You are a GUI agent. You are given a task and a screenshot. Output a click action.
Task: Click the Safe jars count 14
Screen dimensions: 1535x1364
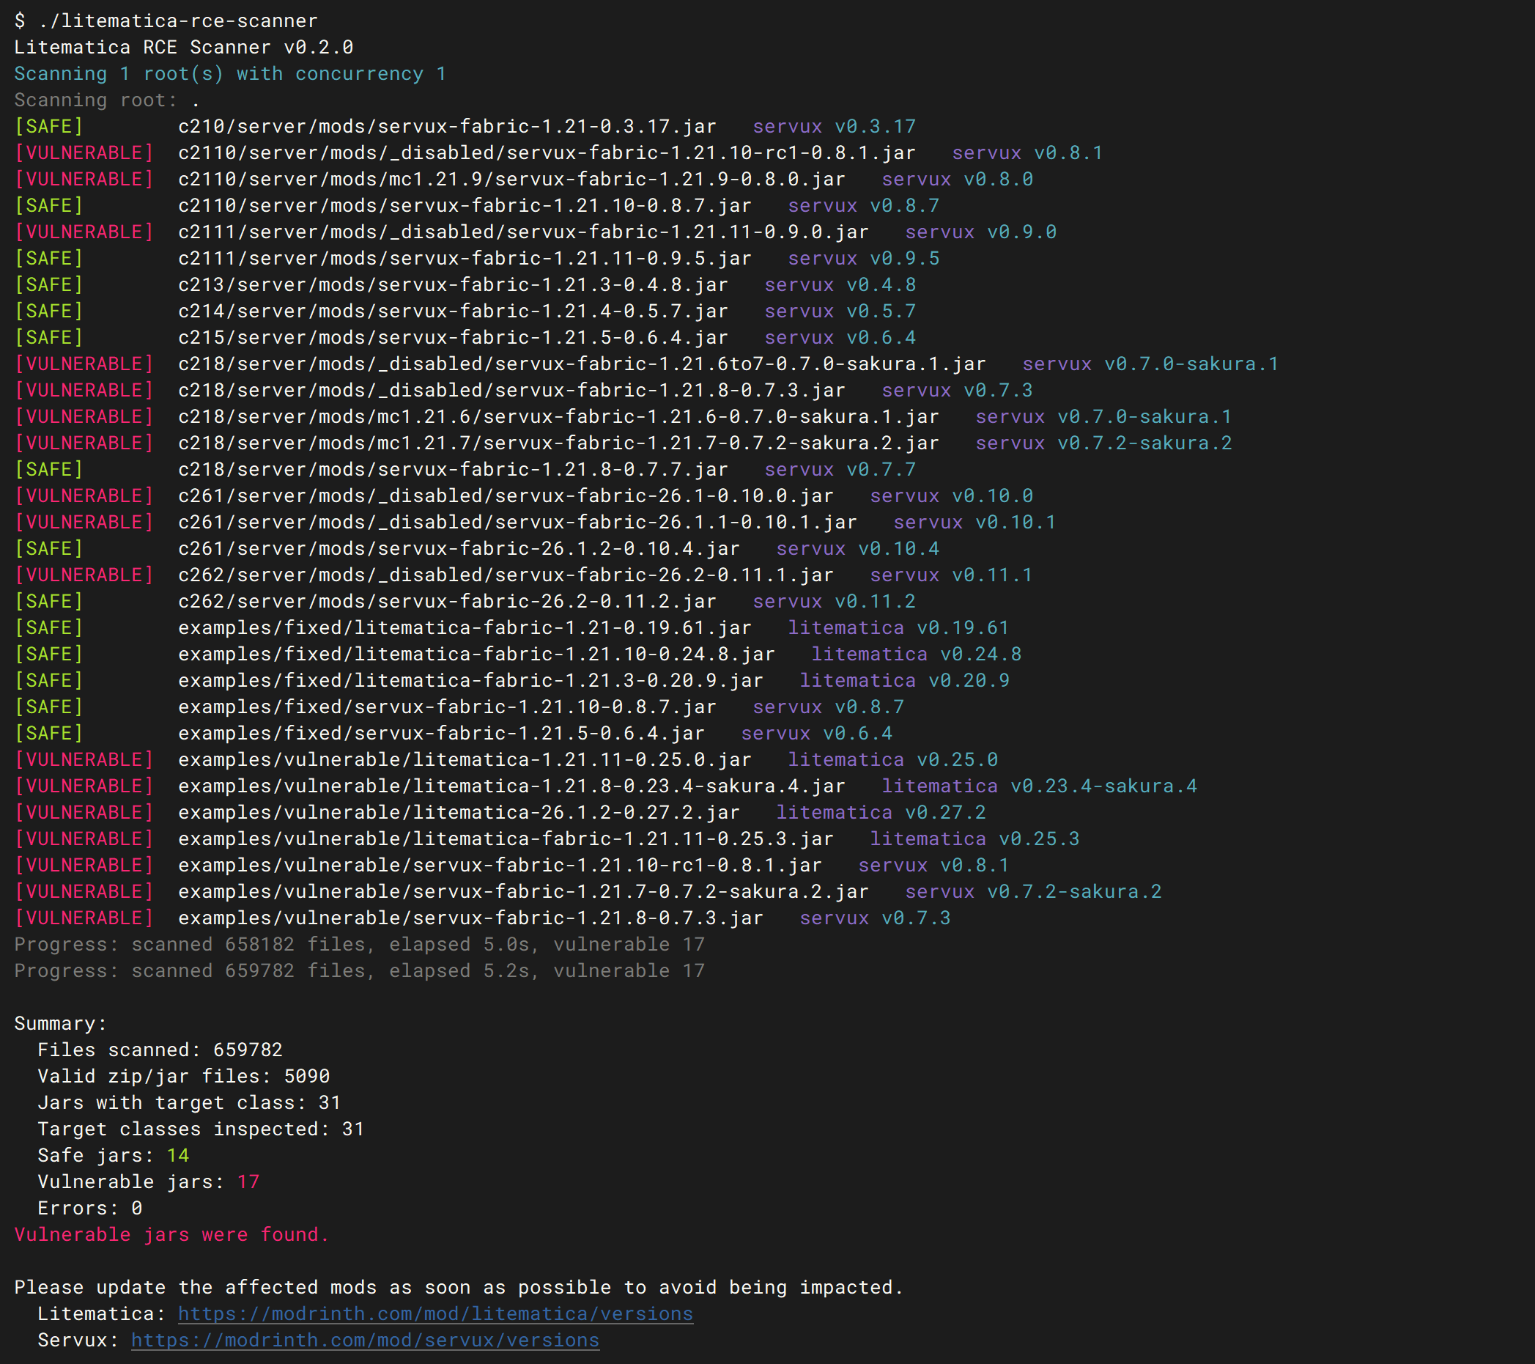tap(178, 1155)
